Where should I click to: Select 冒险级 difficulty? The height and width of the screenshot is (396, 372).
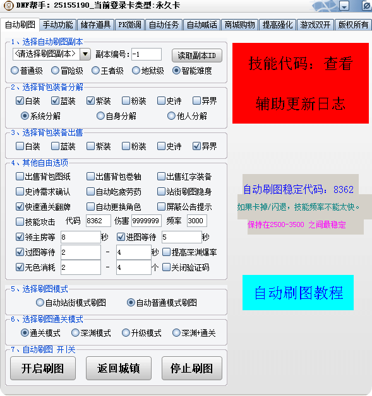pos(67,71)
